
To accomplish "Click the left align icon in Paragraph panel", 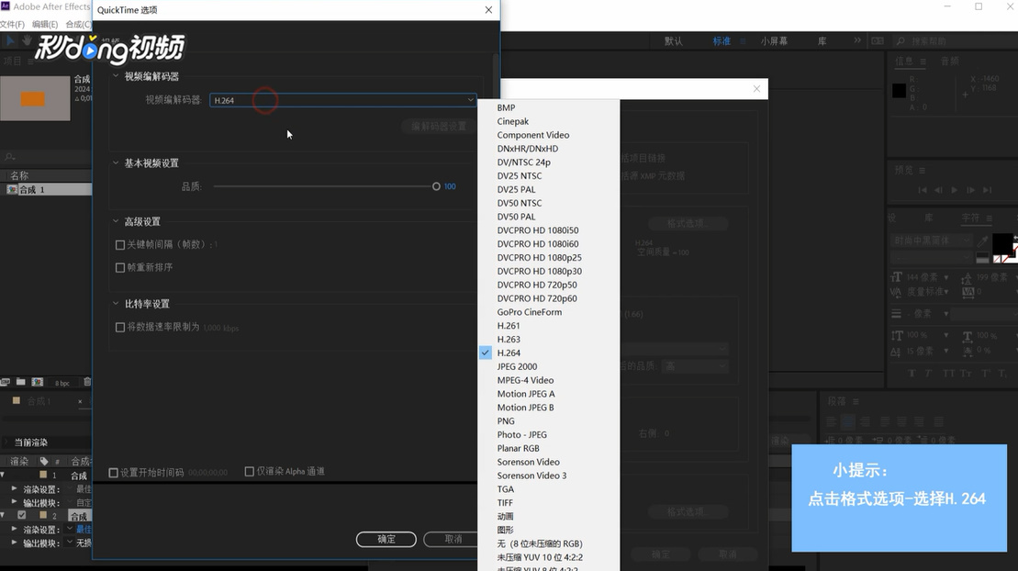I will click(x=831, y=421).
